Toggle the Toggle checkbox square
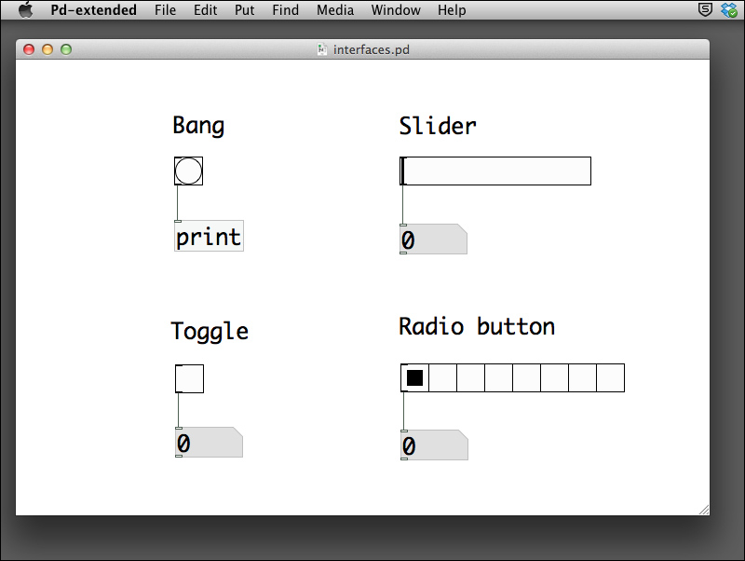745x561 pixels. (190, 378)
